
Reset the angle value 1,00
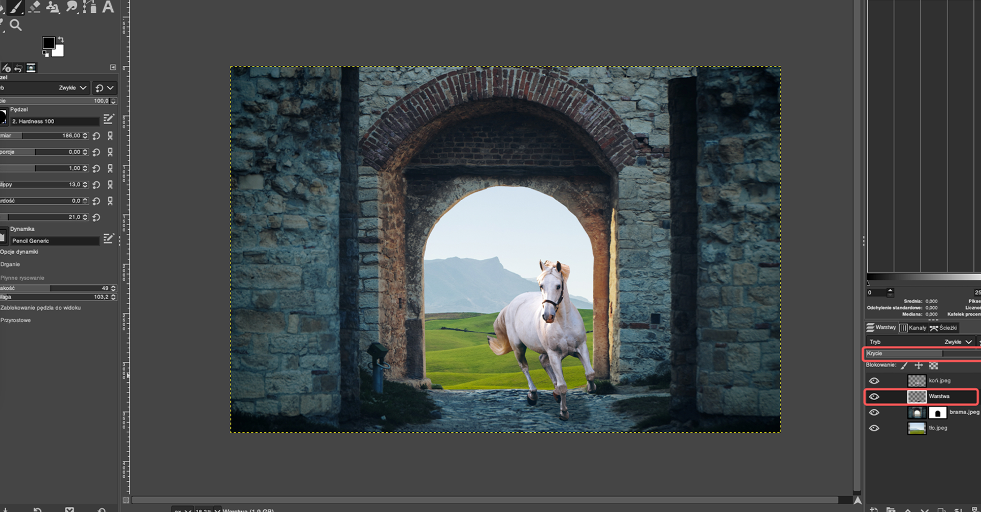(x=96, y=169)
